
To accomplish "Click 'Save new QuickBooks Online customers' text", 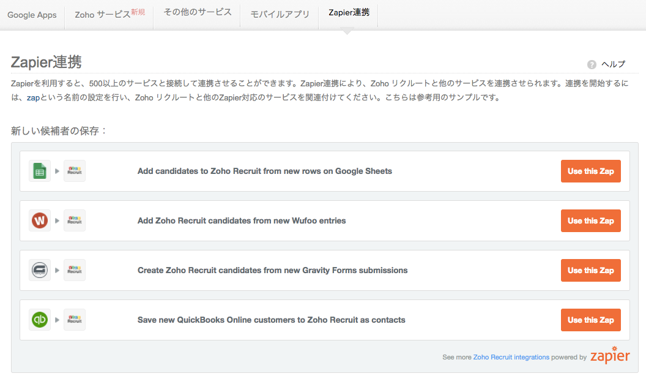I will (x=271, y=320).
